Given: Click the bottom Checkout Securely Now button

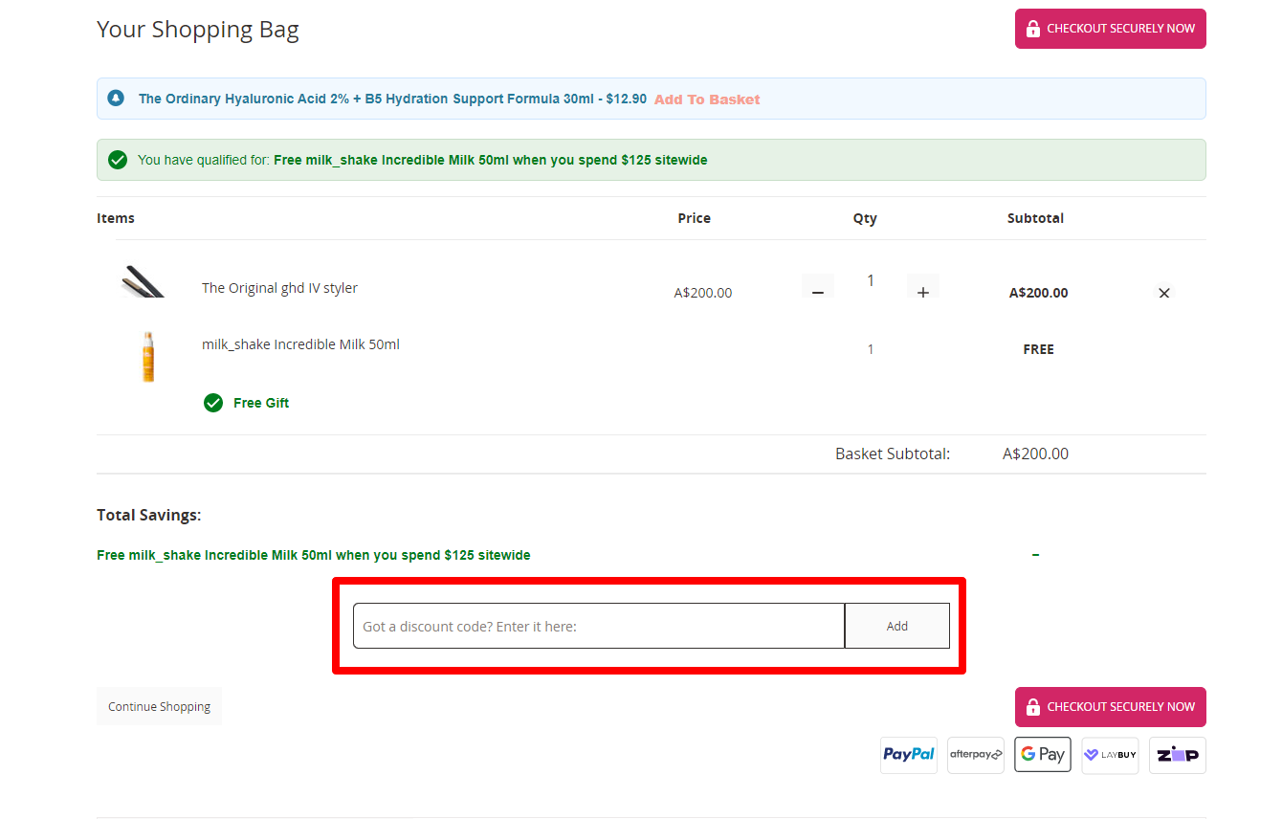Looking at the screenshot, I should 1110,707.
